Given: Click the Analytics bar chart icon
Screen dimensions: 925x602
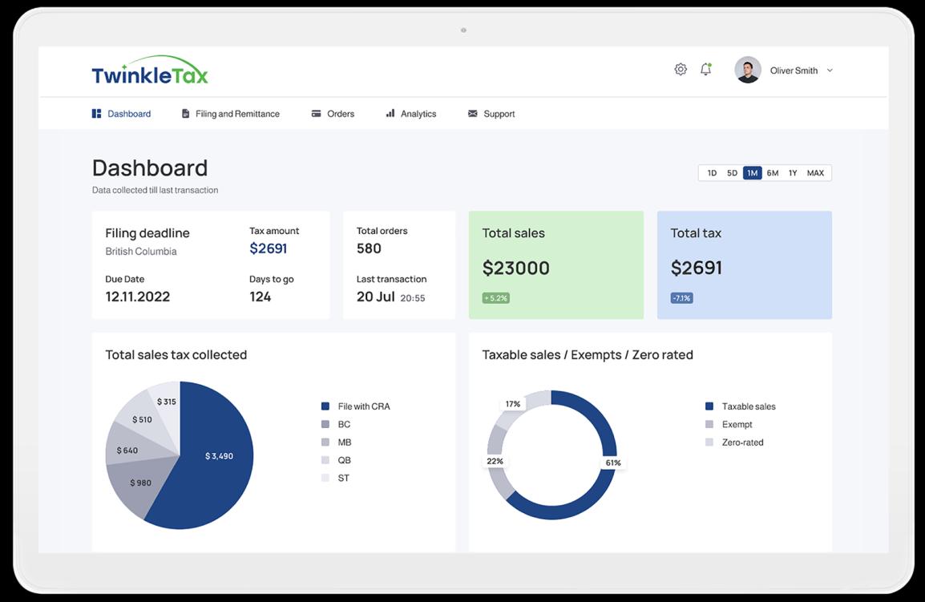Looking at the screenshot, I should (390, 113).
